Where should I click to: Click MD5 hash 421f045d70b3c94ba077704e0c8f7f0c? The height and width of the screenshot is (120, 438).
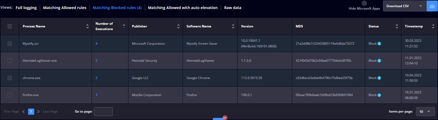324,61
